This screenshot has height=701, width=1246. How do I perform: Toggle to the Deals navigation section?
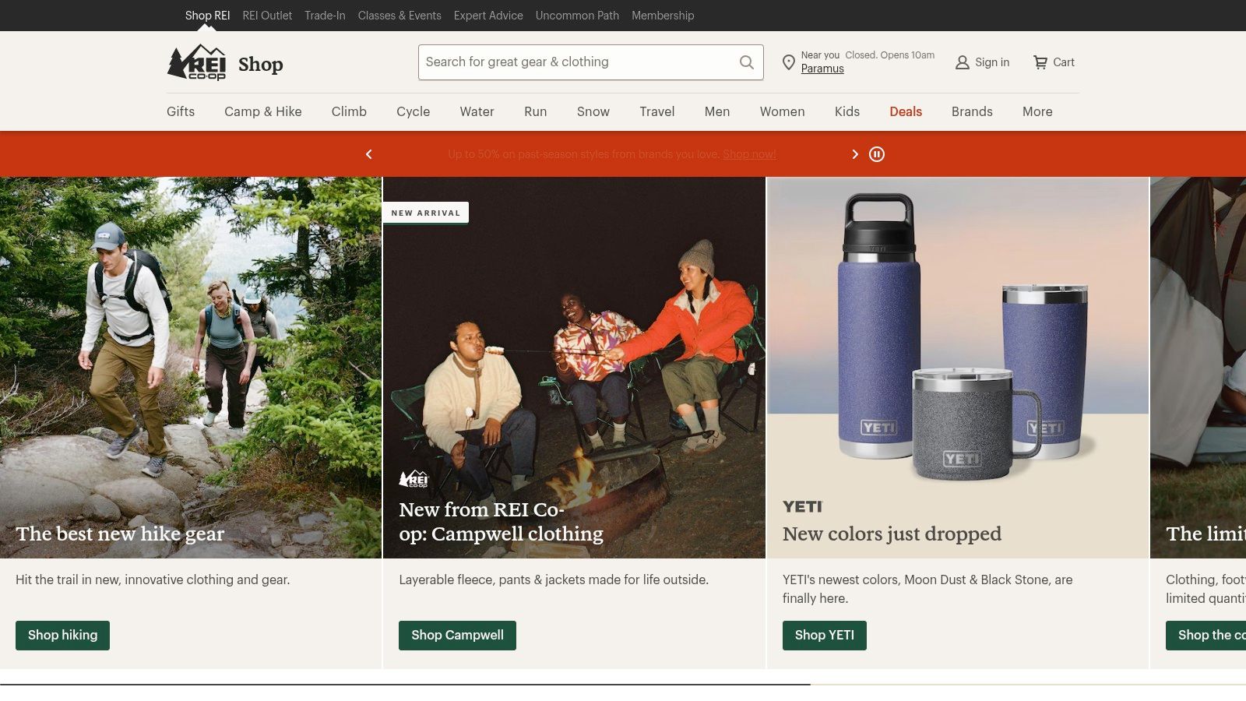(905, 111)
